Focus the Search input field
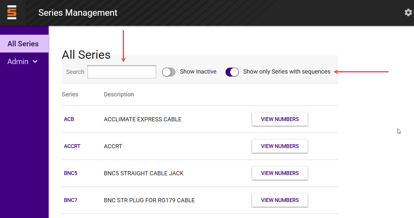The width and height of the screenshot is (414, 218). coord(122,72)
